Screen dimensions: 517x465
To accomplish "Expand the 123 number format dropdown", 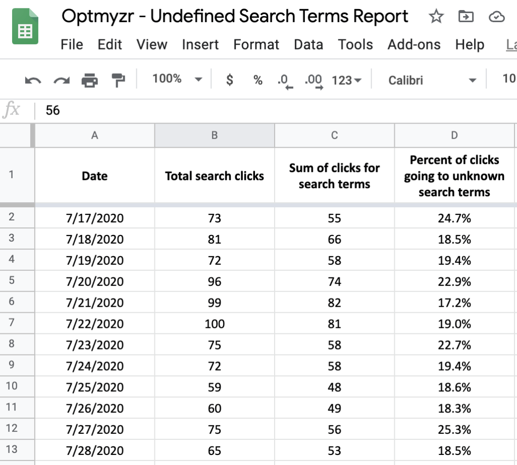I will tap(346, 80).
